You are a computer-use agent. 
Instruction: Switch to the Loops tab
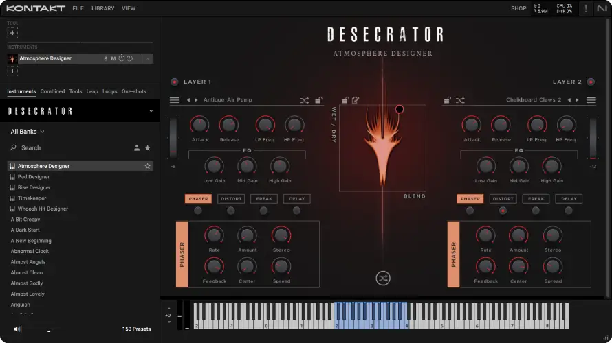pyautogui.click(x=109, y=91)
